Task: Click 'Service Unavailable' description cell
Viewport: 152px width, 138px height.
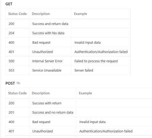Action: pos(47,70)
